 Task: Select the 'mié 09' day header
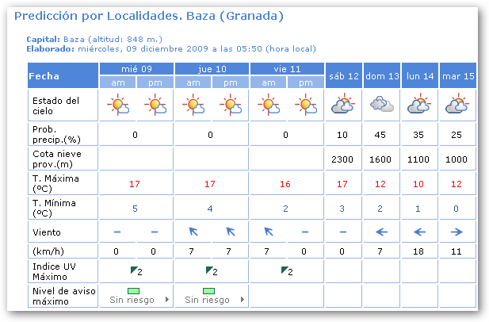tap(136, 69)
